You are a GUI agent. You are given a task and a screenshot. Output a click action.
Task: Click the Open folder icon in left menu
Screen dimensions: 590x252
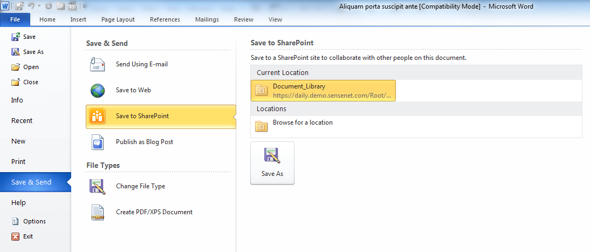point(16,67)
